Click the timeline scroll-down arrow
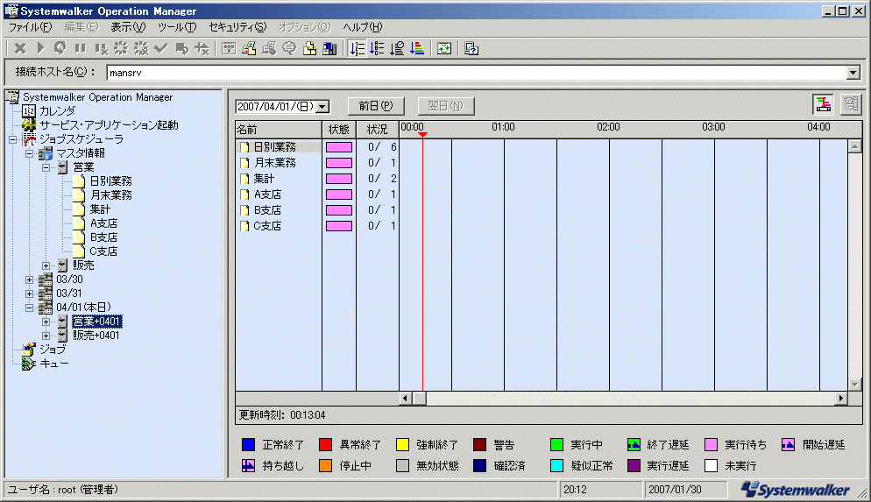The width and height of the screenshot is (871, 502). click(x=855, y=385)
